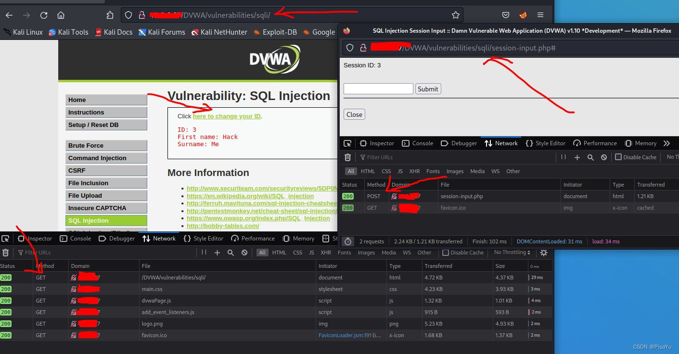Open Debugger tab in main devtools
The width and height of the screenshot is (679, 354).
[x=116, y=239]
